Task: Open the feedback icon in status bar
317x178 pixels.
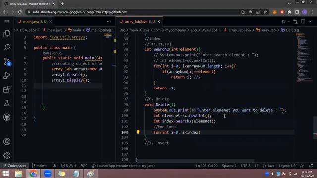Action: click(302, 166)
